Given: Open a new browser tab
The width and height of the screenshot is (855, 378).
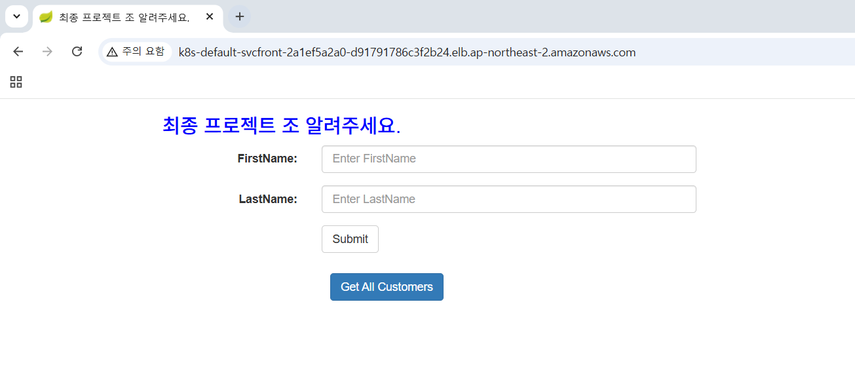Looking at the screenshot, I should click(240, 17).
